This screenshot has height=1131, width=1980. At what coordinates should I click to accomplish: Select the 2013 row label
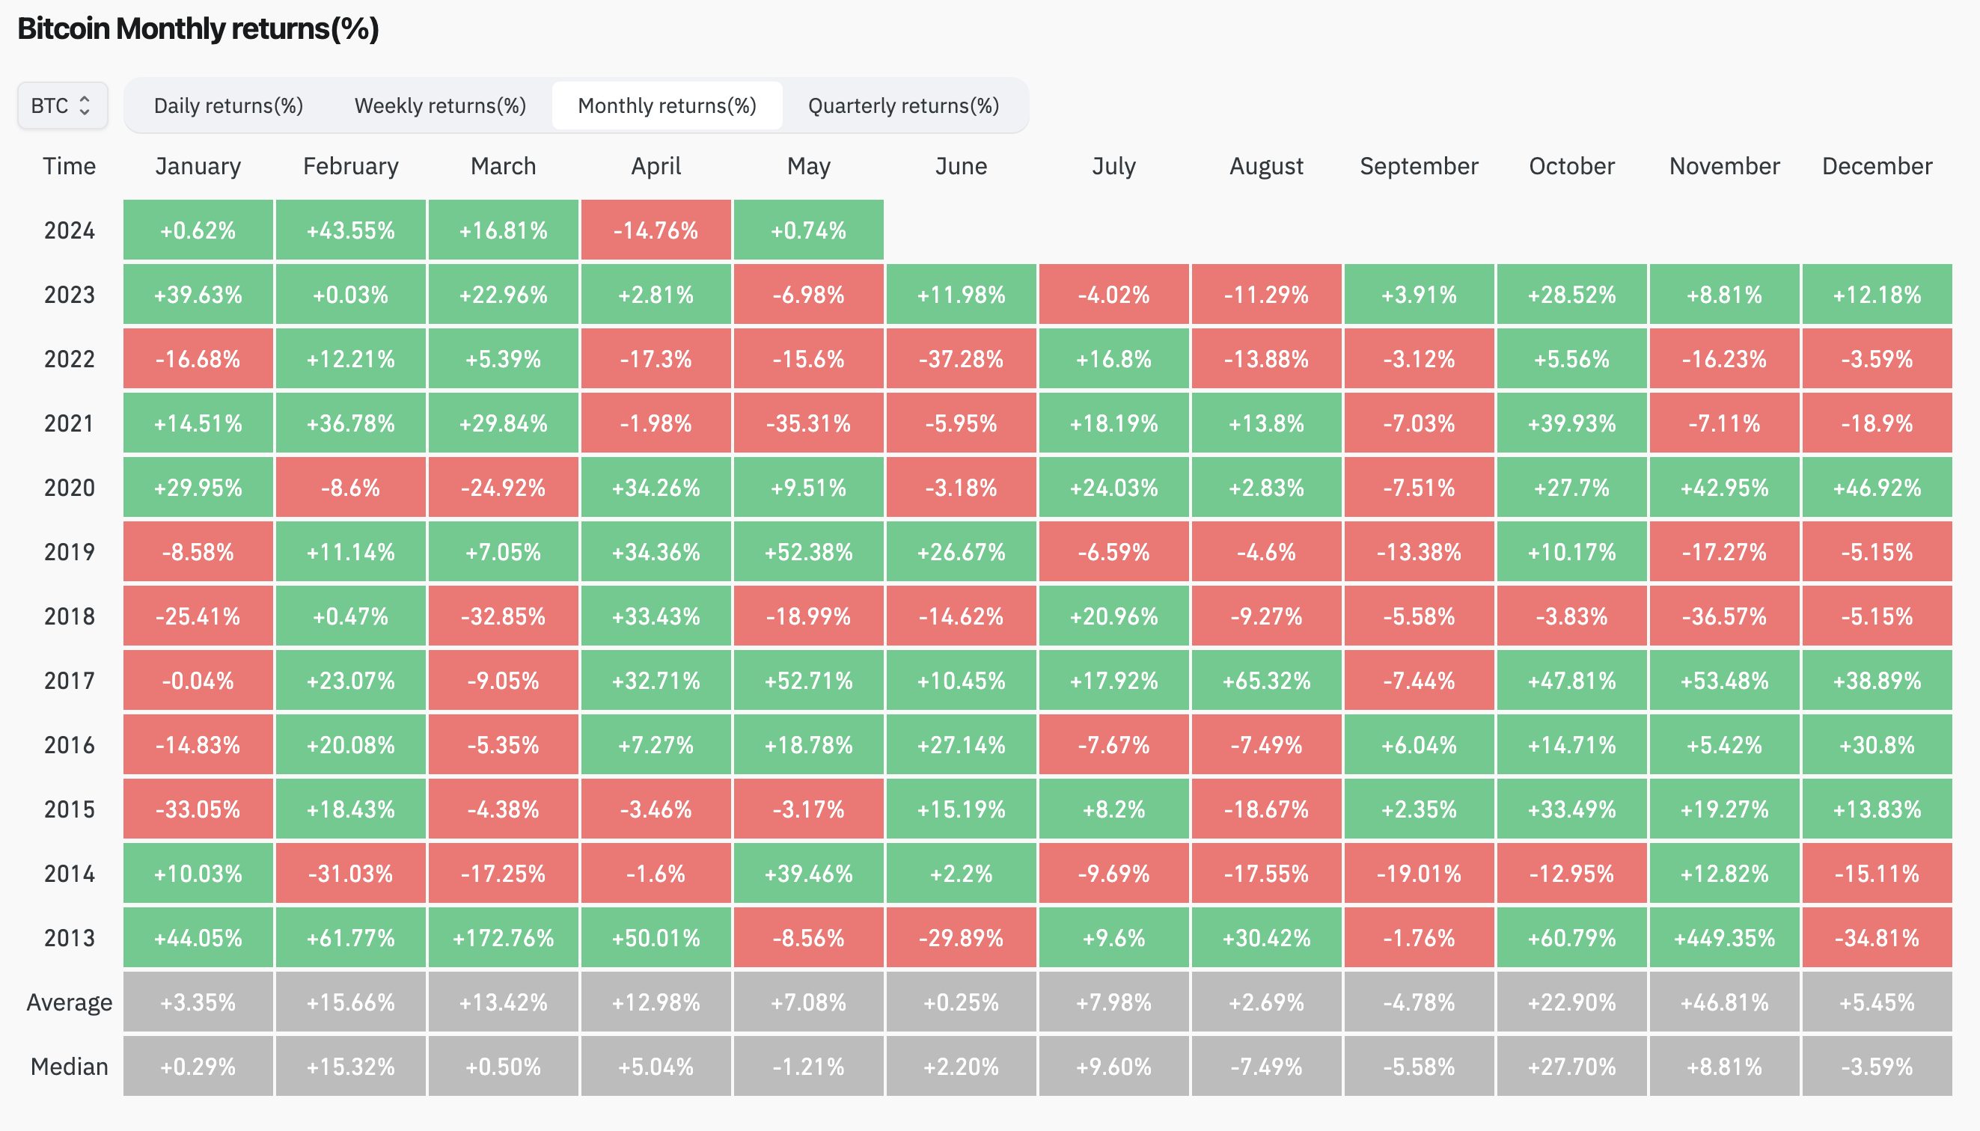[69, 938]
